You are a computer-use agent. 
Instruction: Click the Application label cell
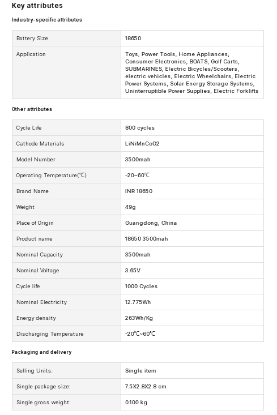pyautogui.click(x=66, y=72)
